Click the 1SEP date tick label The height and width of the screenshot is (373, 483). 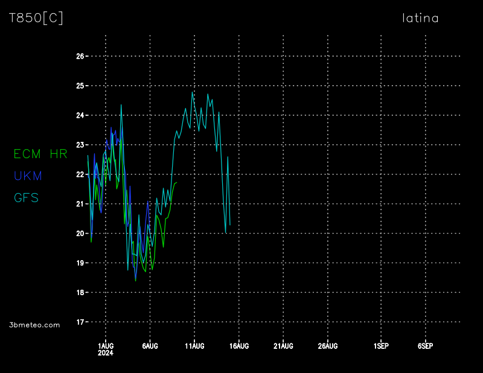point(381,346)
